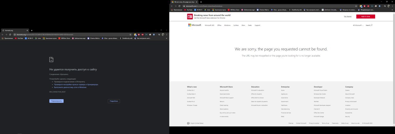Open Trademarks footer link
This screenshot has height=134, width=395.
335,123
